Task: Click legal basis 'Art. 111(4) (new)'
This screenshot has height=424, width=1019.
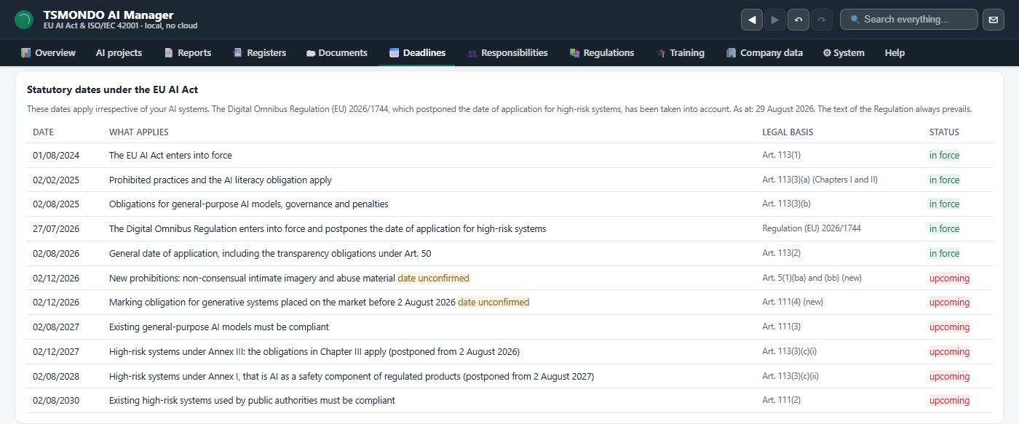Action: point(793,302)
